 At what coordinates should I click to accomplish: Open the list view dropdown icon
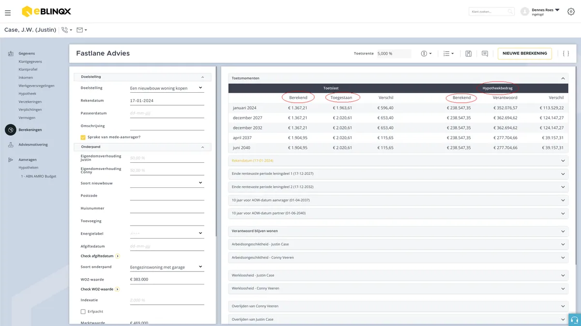coord(448,54)
